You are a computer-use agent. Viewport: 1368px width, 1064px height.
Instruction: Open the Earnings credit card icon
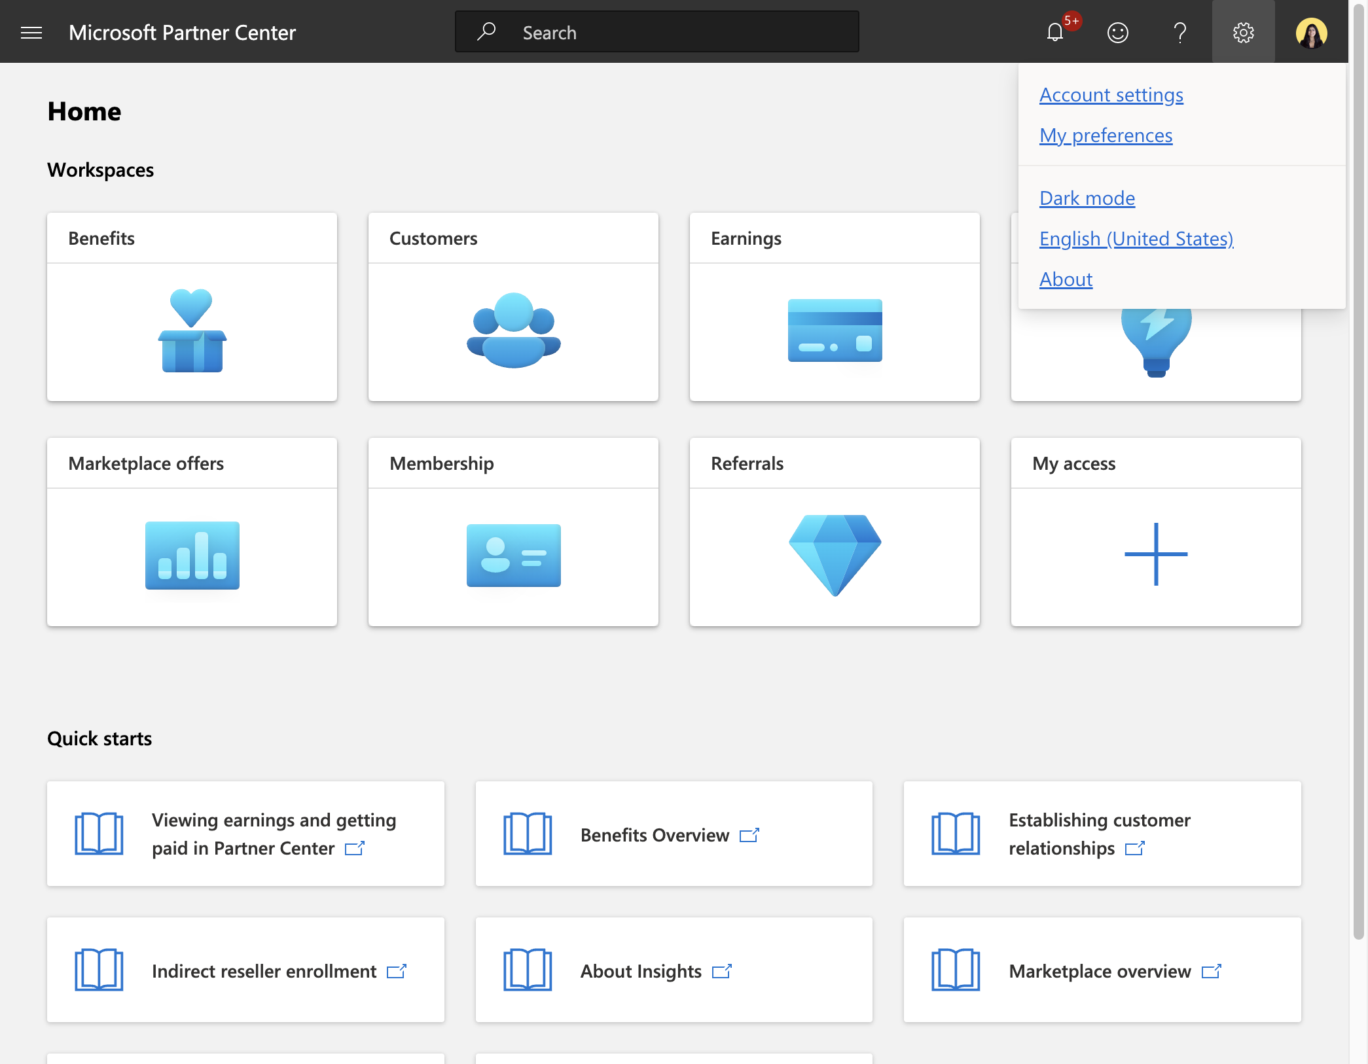(x=835, y=330)
